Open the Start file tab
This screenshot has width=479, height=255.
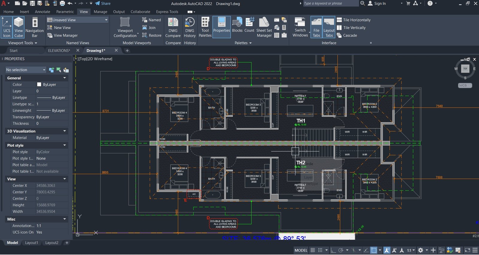13,51
